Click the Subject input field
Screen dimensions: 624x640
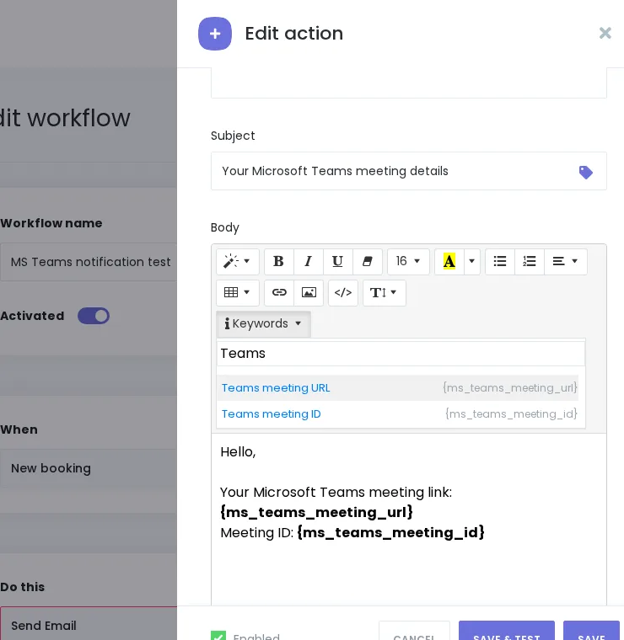(409, 171)
